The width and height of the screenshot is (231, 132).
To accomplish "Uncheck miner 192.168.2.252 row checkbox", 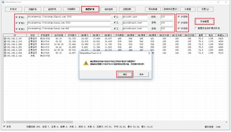I will pyautogui.click(x=5, y=47).
